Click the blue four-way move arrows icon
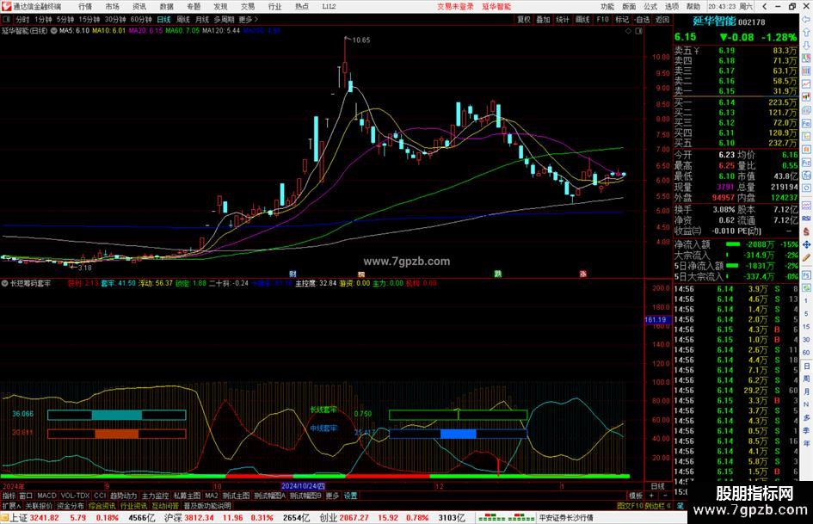The image size is (813, 524). coord(806,244)
